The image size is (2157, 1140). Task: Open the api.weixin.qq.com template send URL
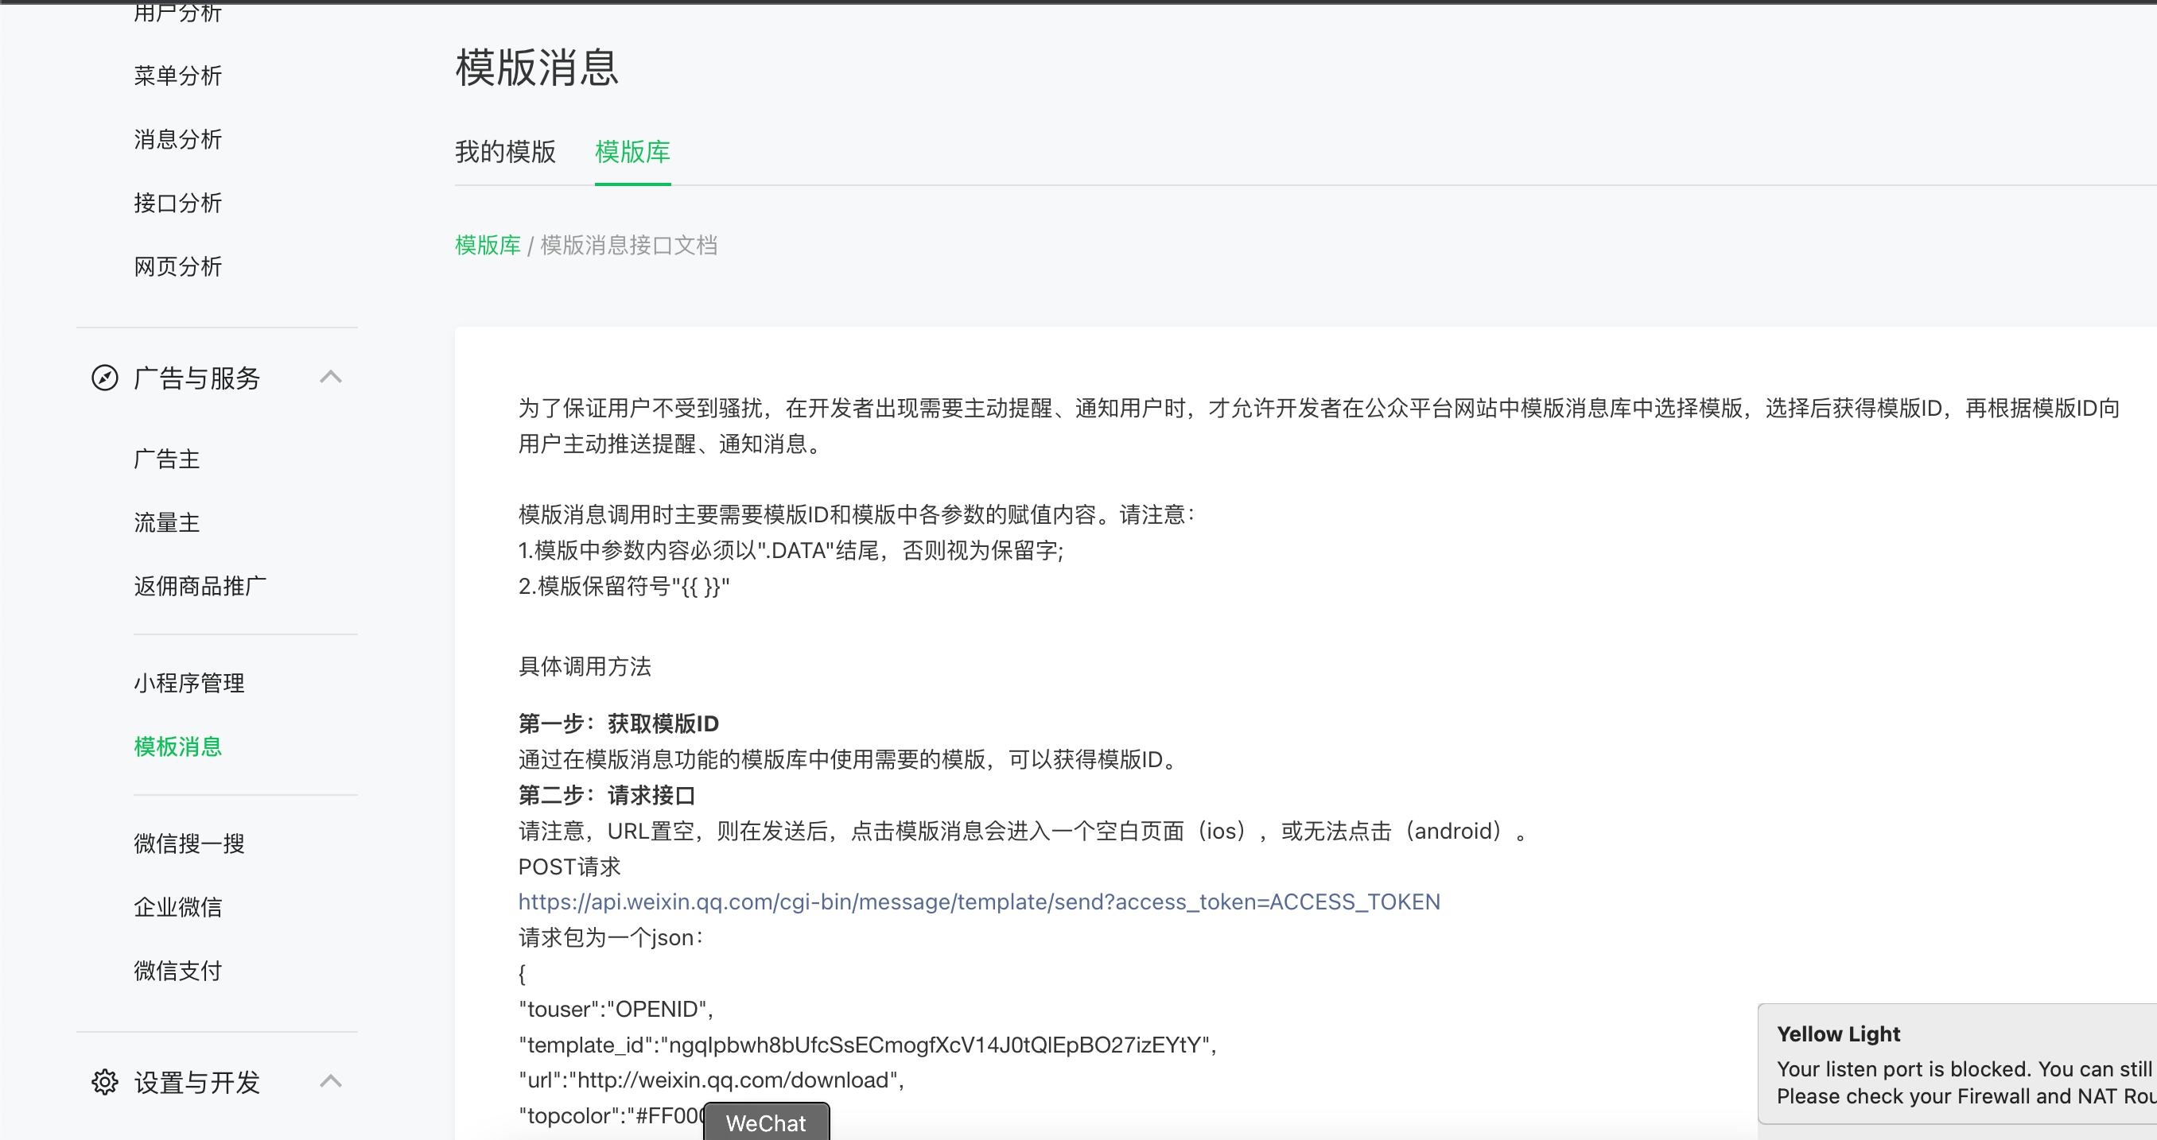(x=978, y=902)
